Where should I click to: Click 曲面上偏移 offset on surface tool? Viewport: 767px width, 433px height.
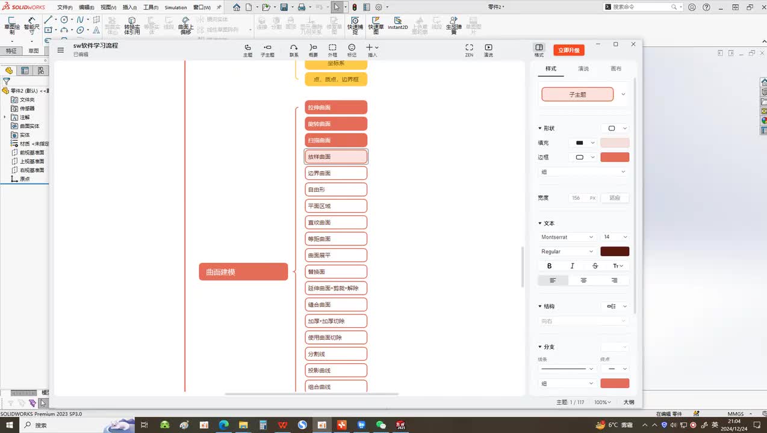click(x=185, y=25)
